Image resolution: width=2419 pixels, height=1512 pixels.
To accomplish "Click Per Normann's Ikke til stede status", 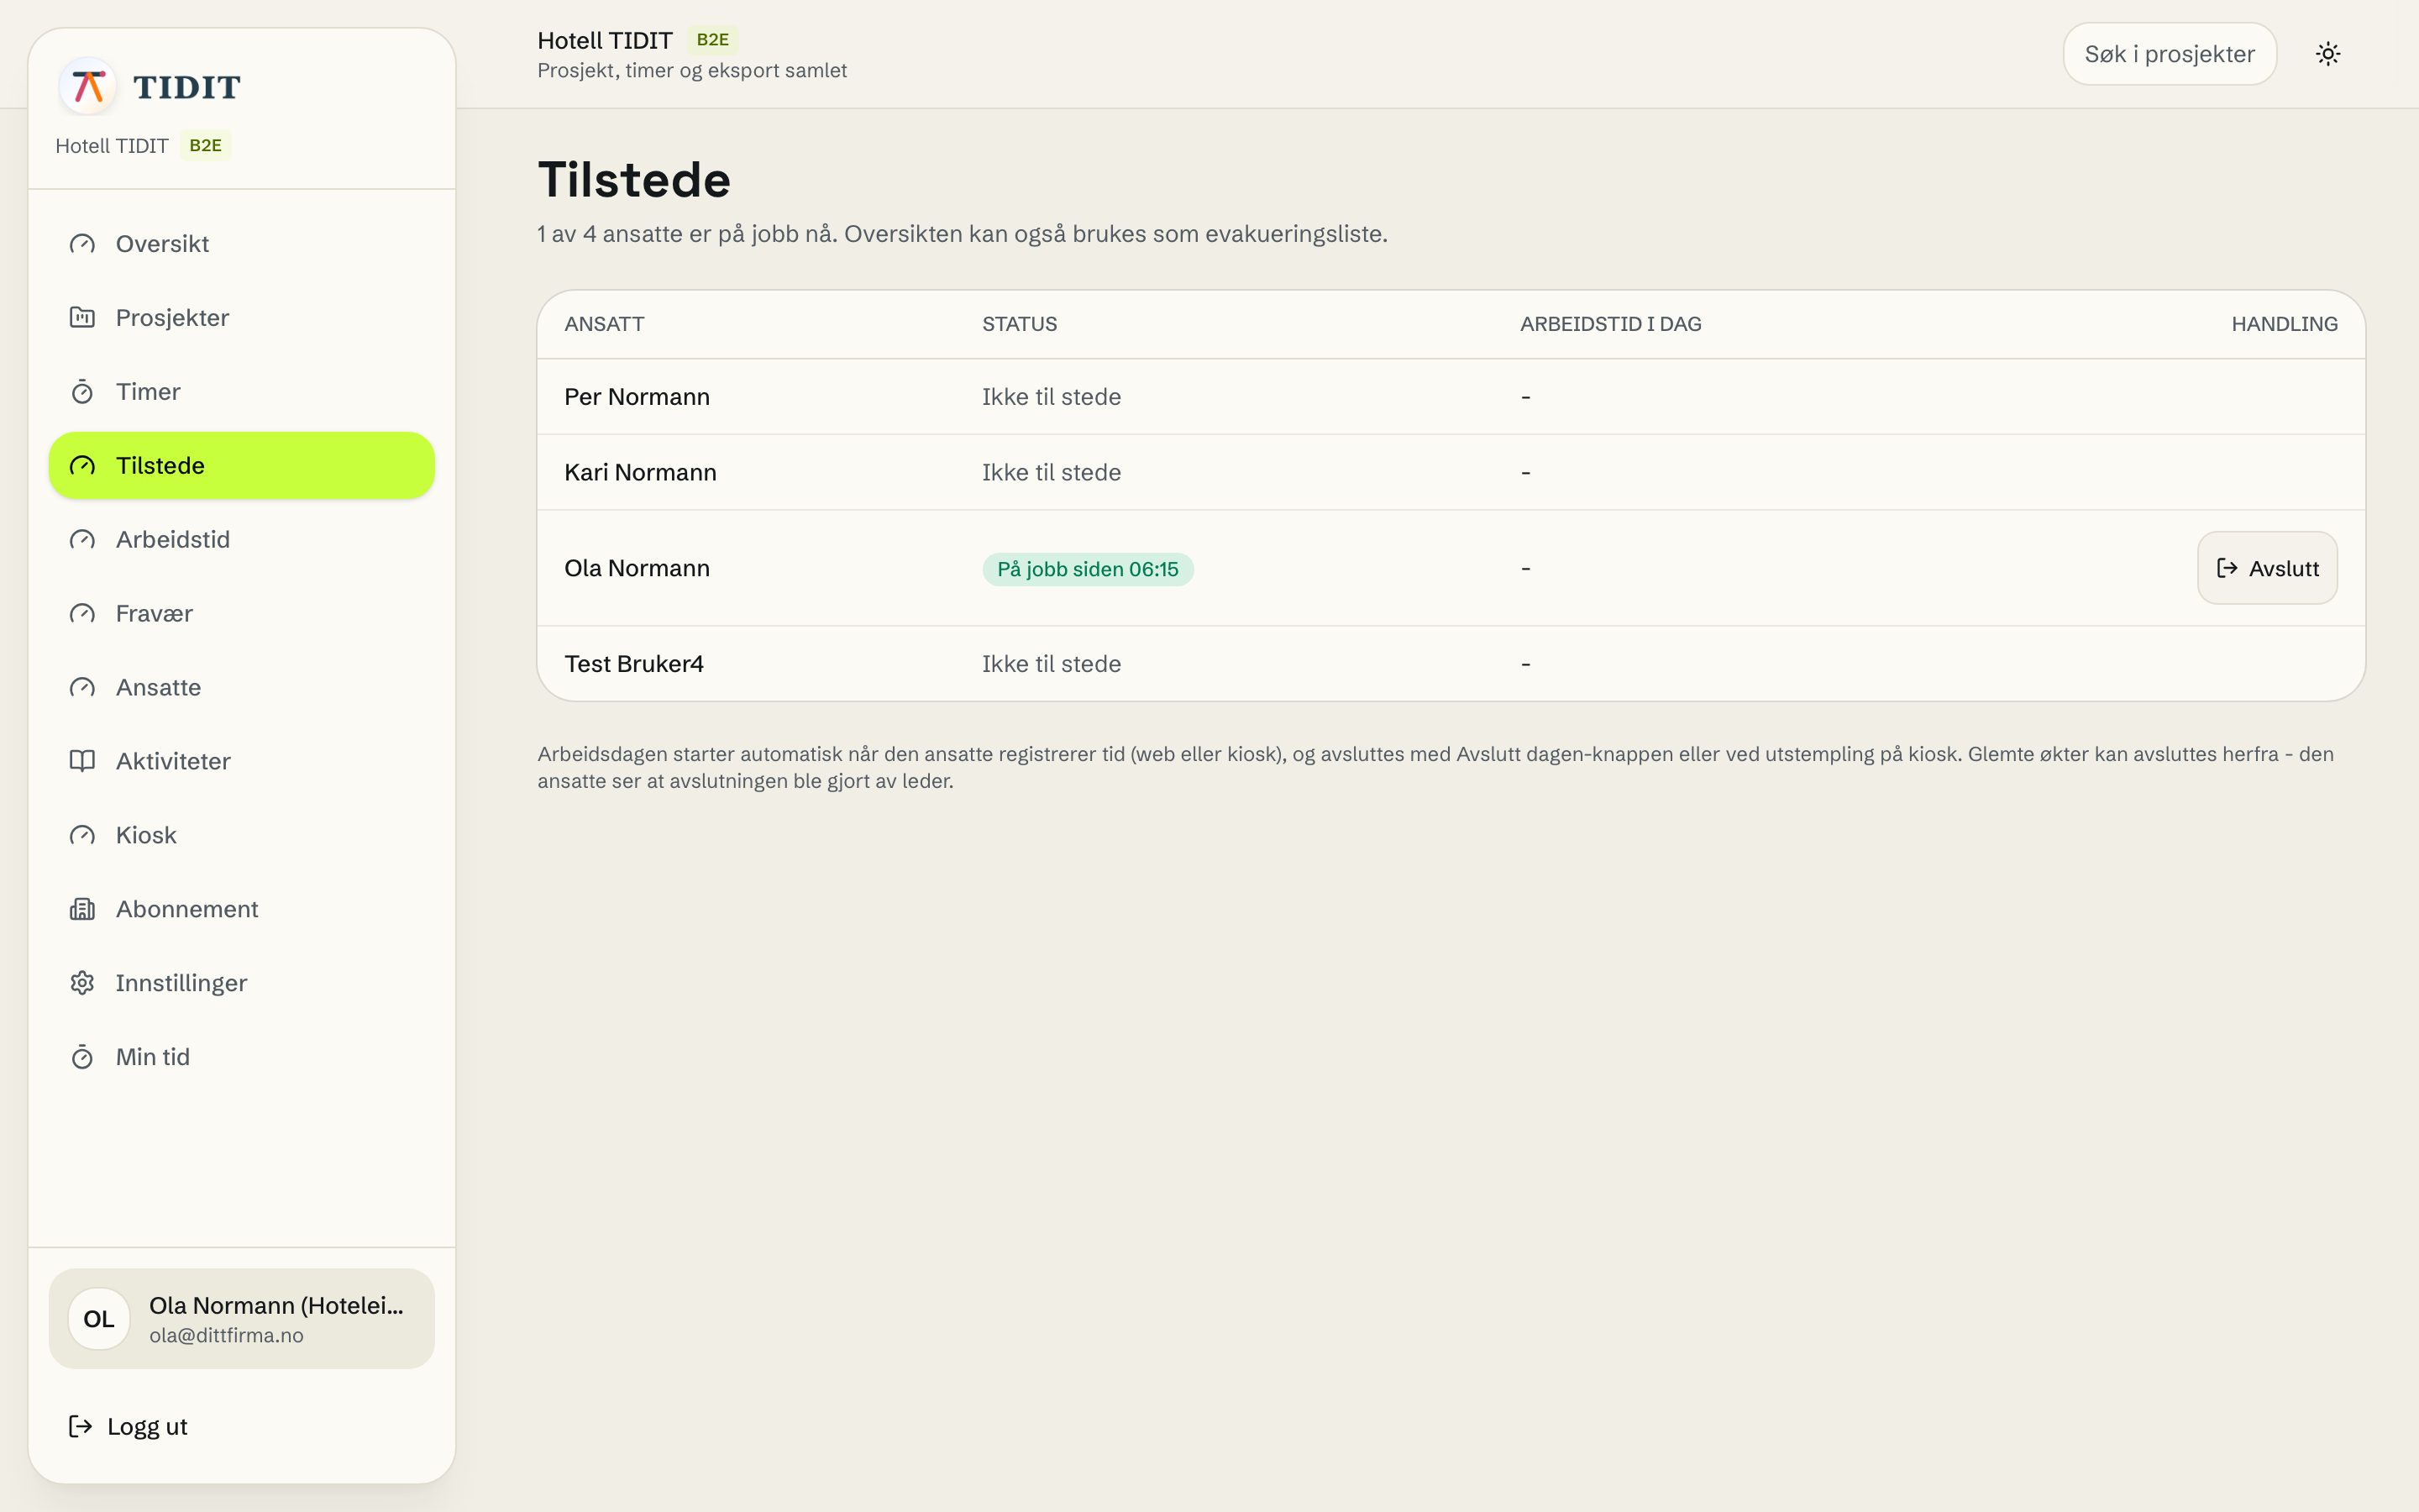I will tap(1052, 397).
